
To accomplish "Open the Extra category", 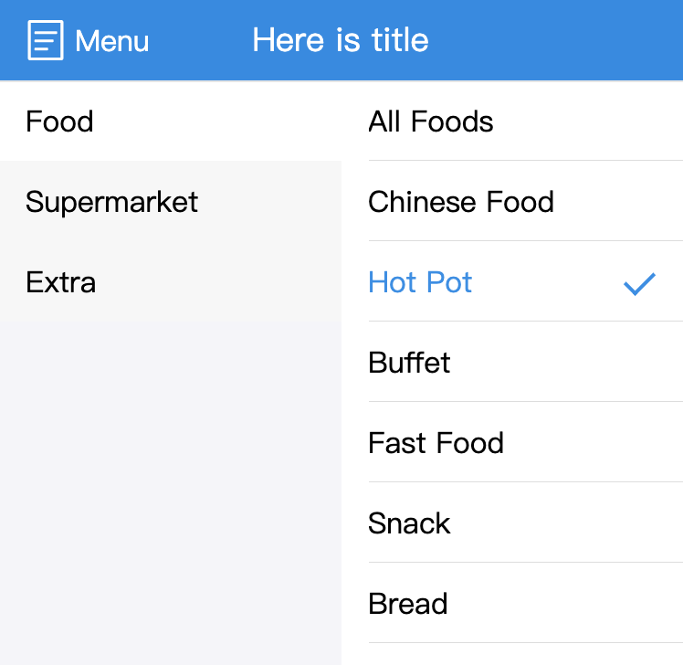I will pyautogui.click(x=60, y=282).
